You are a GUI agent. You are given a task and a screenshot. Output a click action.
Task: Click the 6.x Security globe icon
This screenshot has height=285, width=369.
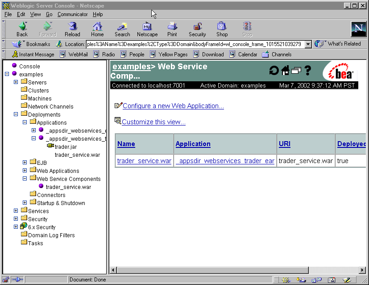(x=24, y=226)
